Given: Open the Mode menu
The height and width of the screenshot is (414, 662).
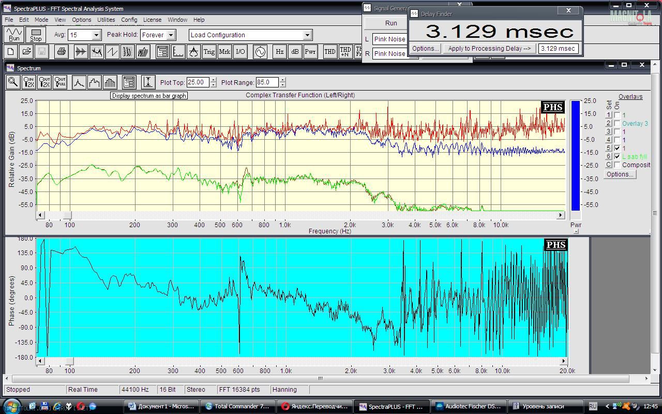Looking at the screenshot, I should 41,20.
